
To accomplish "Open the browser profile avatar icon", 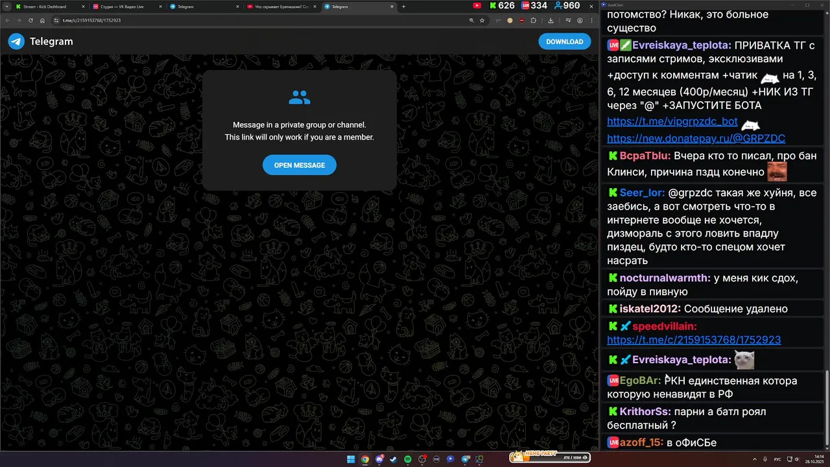I will coord(580,20).
